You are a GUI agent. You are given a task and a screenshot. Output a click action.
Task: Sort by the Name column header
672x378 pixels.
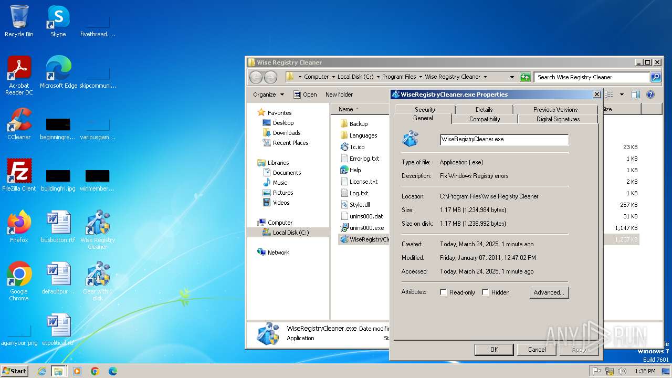tap(360, 109)
